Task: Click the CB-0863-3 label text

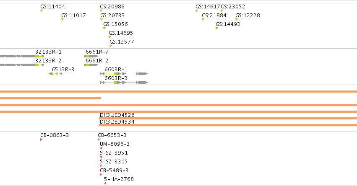Action: pos(55,135)
